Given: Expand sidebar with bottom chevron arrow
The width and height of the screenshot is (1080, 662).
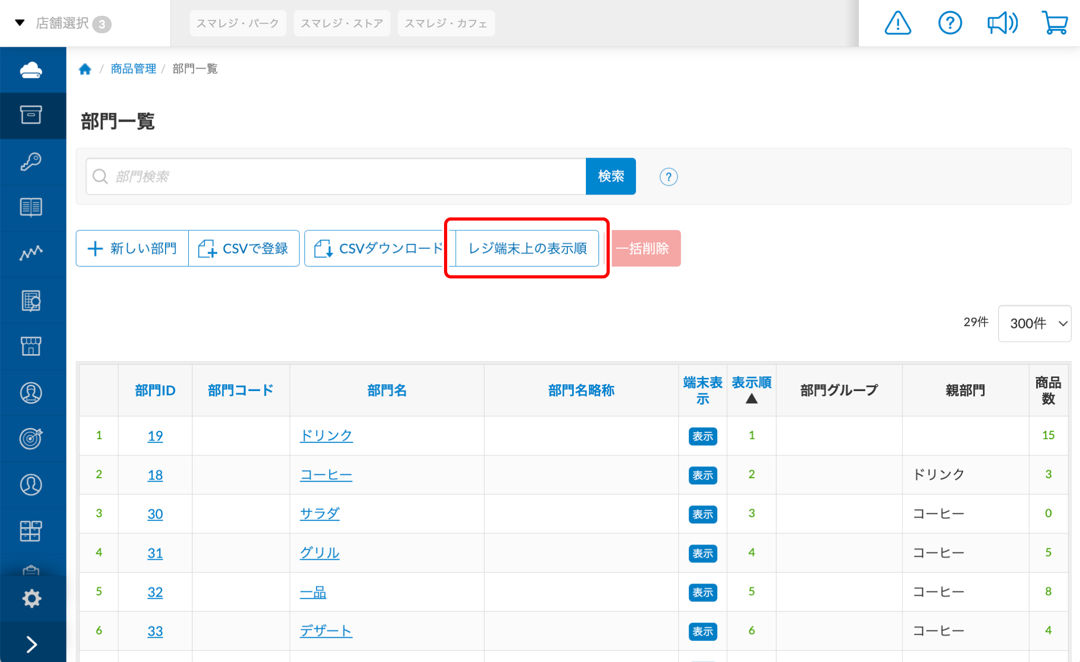Looking at the screenshot, I should click(x=32, y=644).
